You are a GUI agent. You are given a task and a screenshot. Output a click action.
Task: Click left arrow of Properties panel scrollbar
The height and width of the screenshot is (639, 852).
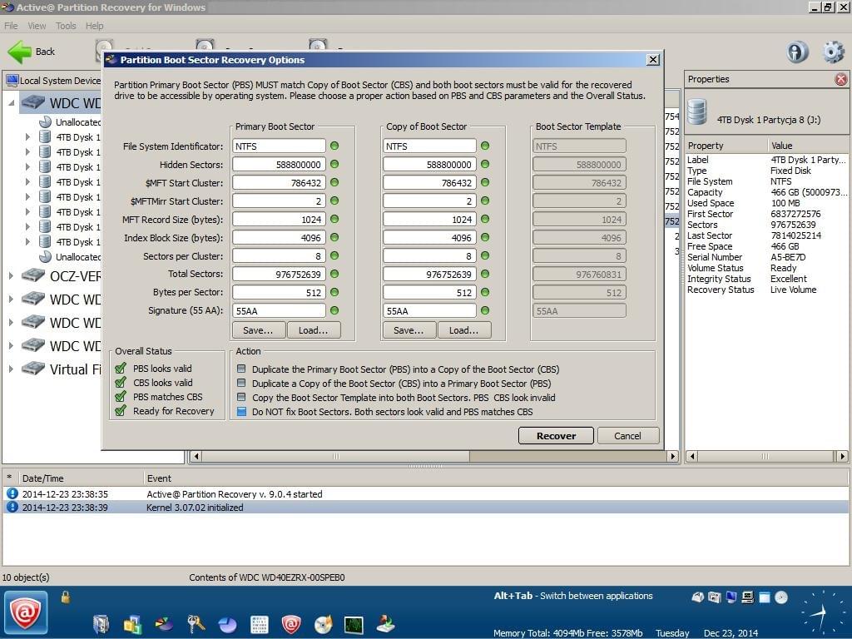click(691, 457)
